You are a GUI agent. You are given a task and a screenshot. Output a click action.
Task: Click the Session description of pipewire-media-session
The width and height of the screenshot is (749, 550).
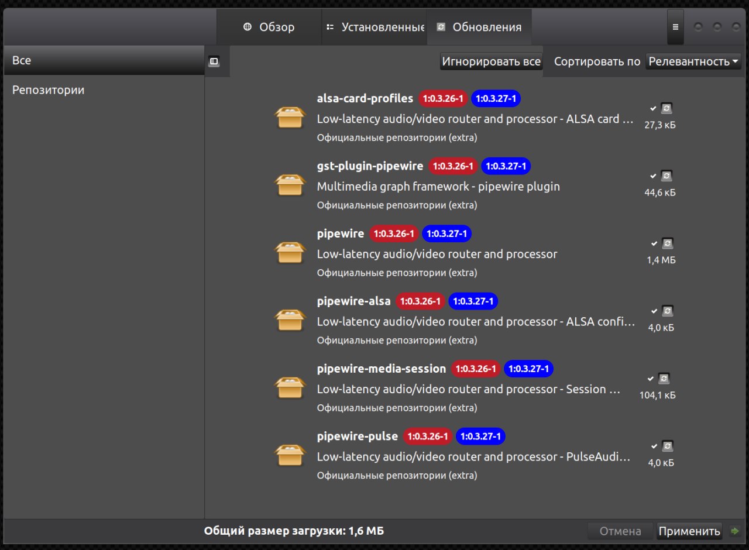(x=469, y=390)
